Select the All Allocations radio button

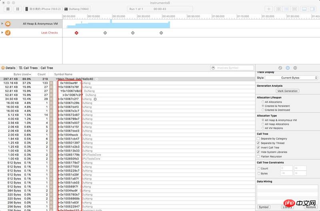tap(263, 102)
